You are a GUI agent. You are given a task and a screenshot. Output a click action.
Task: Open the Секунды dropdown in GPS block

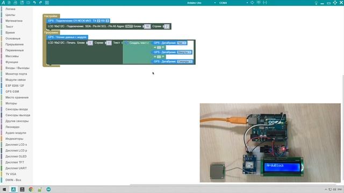[185, 62]
